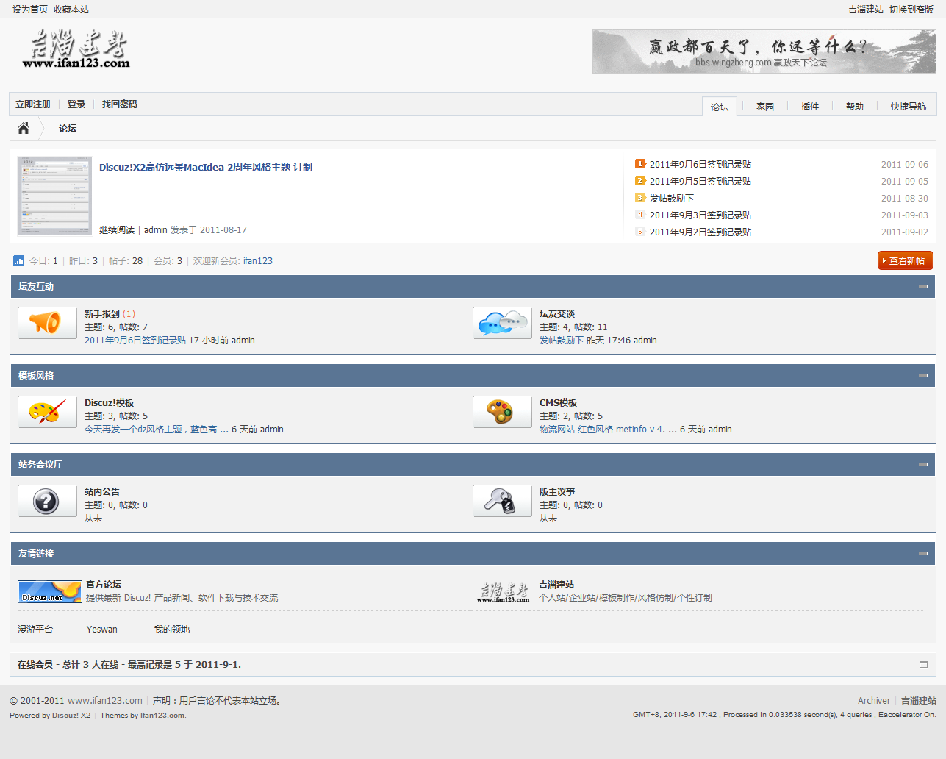Click rank 3 badge in post list
The height and width of the screenshot is (759, 946).
640,198
